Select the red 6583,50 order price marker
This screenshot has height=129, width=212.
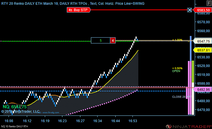click(x=203, y=10)
